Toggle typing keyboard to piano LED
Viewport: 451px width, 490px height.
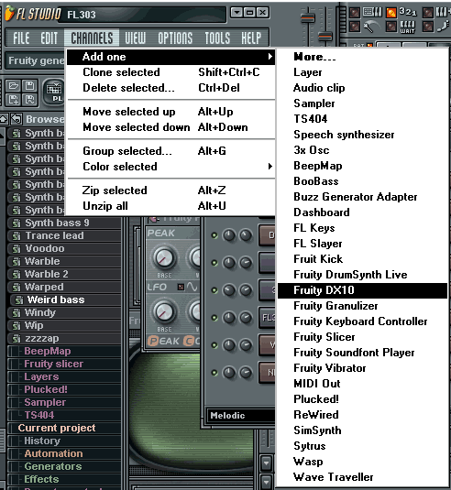pyautogui.click(x=354, y=13)
